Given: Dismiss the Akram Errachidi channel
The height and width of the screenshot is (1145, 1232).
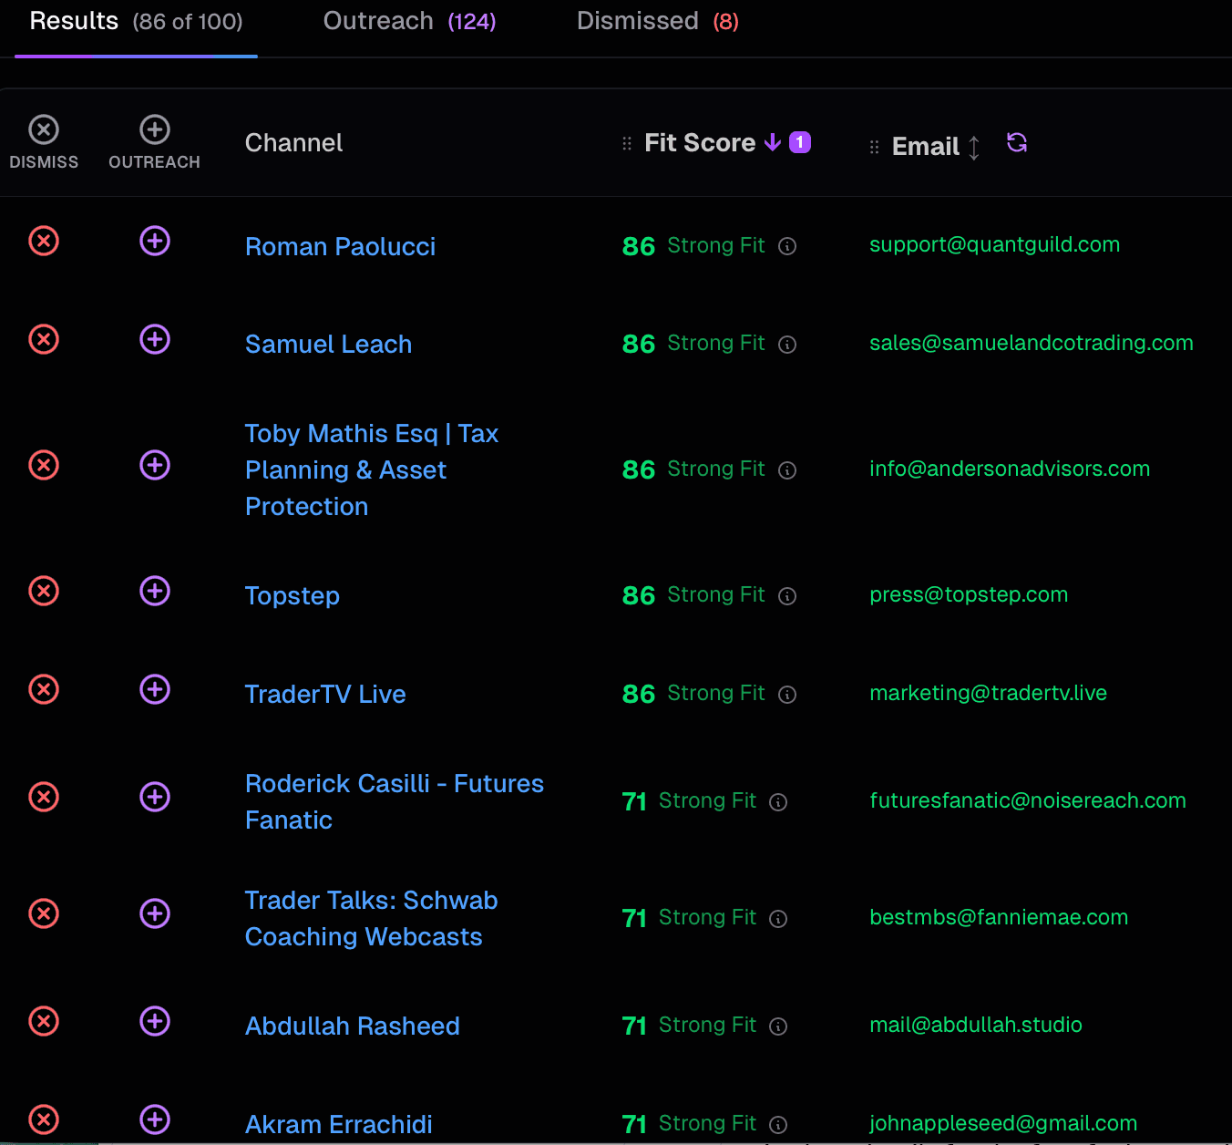Looking at the screenshot, I should (x=44, y=1119).
